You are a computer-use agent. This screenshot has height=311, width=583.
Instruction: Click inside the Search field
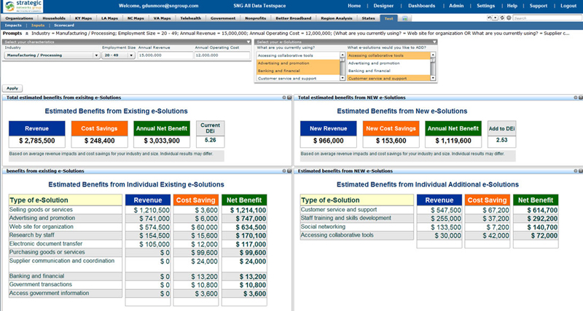pyautogui.click(x=547, y=17)
